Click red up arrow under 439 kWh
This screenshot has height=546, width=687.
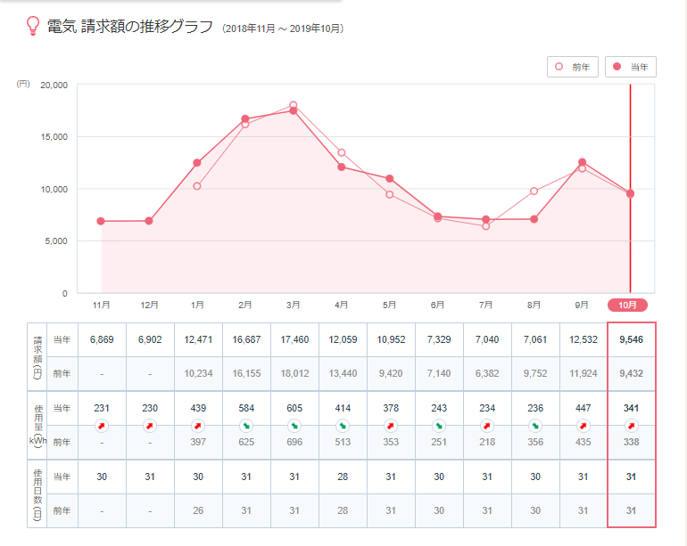(x=198, y=425)
